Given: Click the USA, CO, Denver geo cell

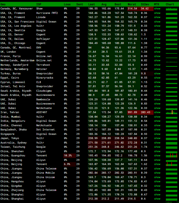Looking at the screenshot, I should [12, 35].
